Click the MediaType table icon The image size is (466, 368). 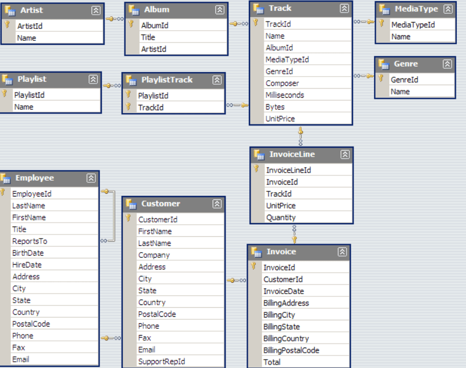click(385, 9)
